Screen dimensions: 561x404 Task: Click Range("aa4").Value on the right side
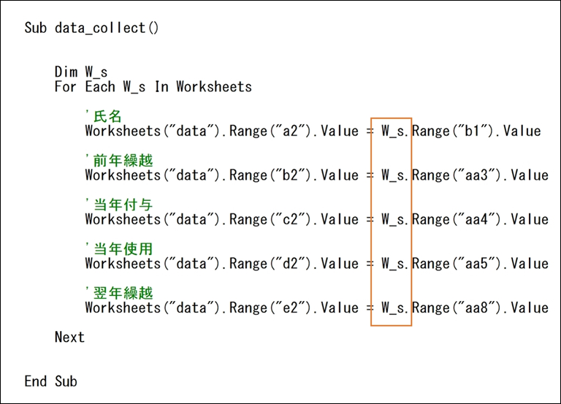pos(480,220)
